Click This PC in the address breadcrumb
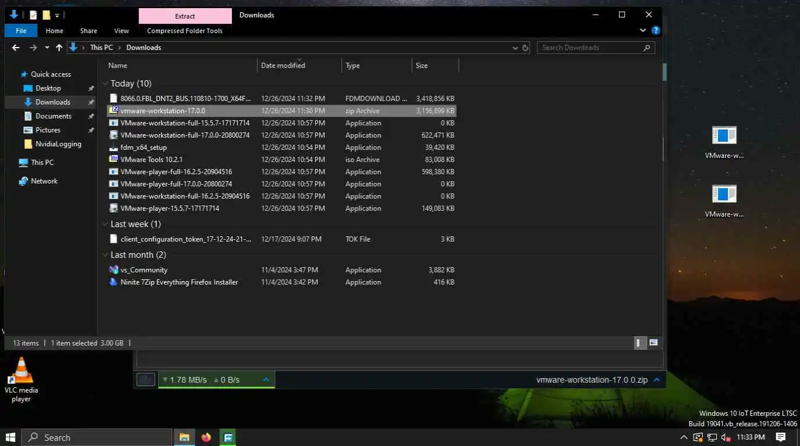This screenshot has height=446, width=800. (x=101, y=48)
